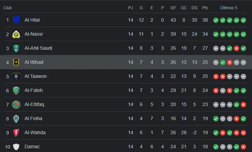The width and height of the screenshot is (252, 152).
Task: Click the Al-Nassr club crest
Action: 16,34
